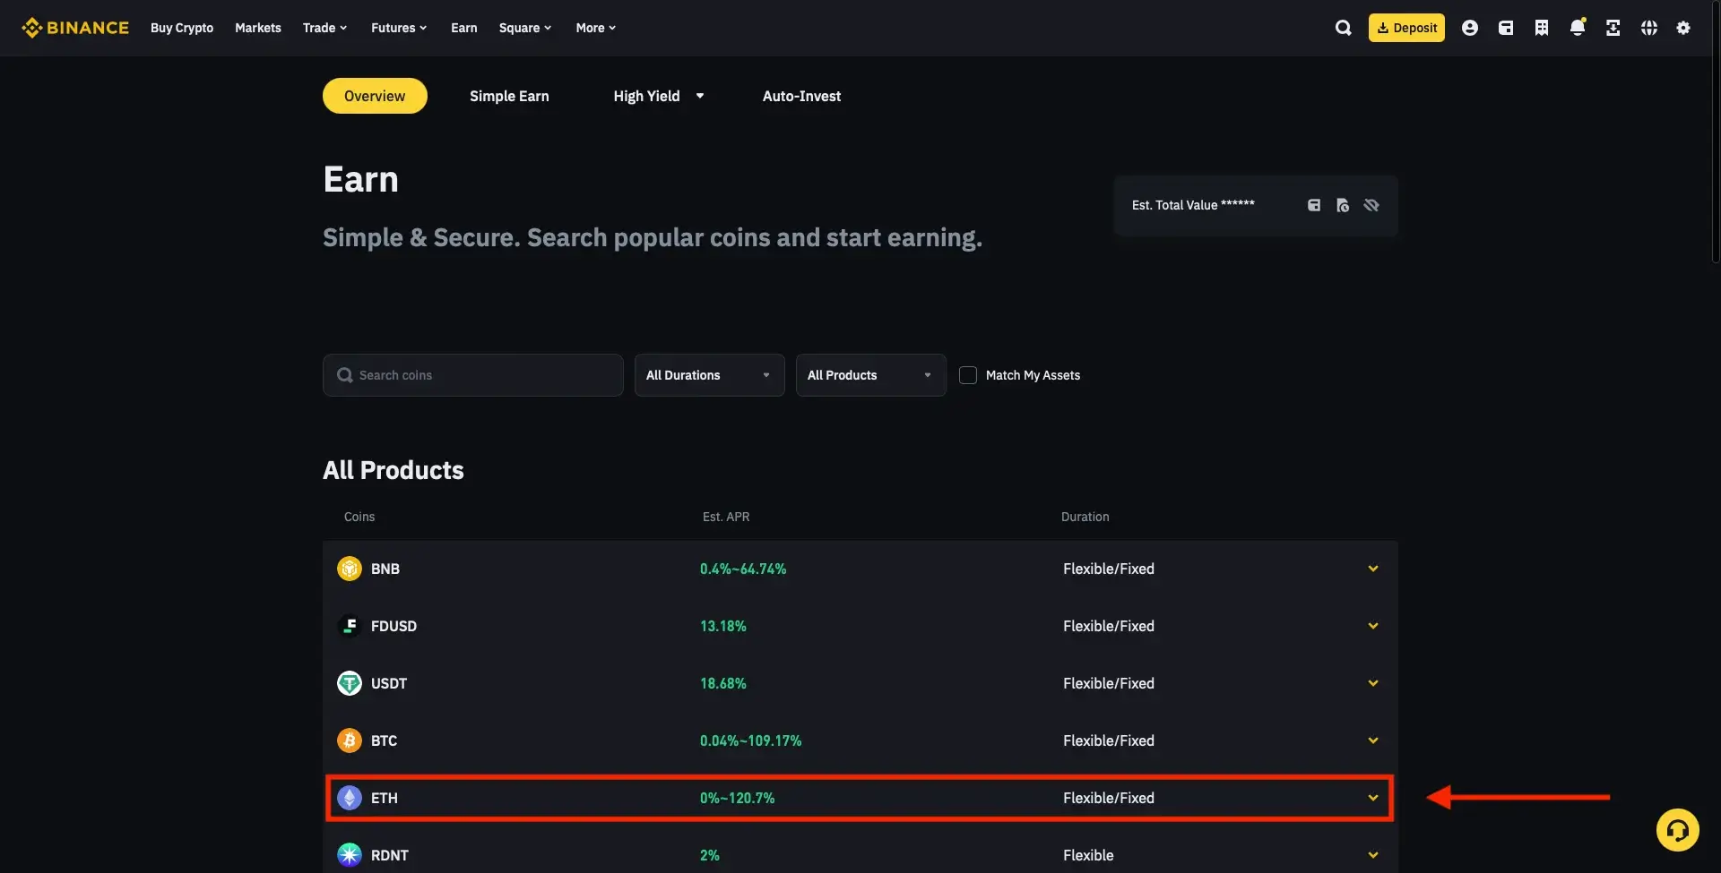Click the Deposit button
Viewport: 1721px width, 873px height.
tap(1406, 28)
